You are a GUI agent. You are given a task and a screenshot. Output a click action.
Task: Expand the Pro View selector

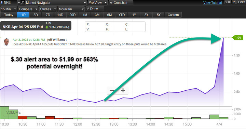point(97,3)
